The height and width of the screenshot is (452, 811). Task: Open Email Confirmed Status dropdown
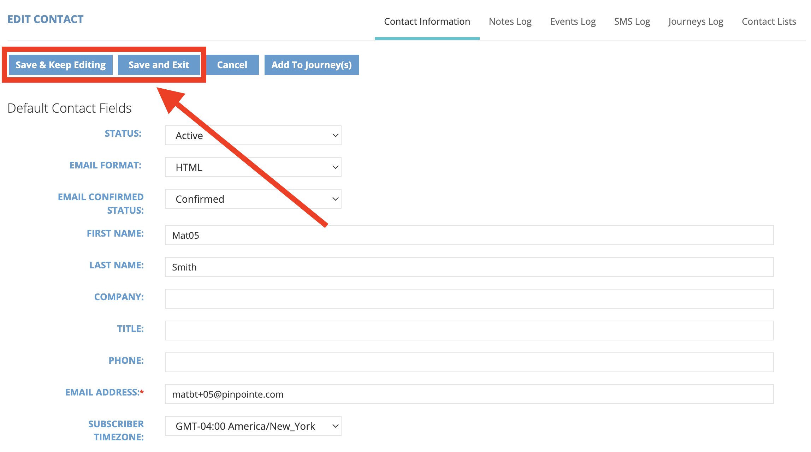253,199
